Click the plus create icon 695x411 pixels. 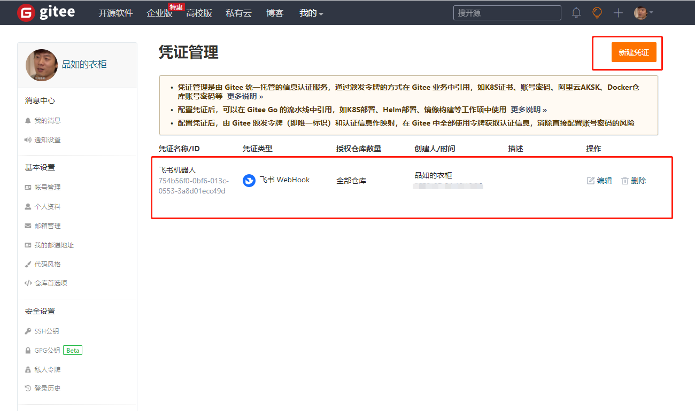(x=618, y=13)
